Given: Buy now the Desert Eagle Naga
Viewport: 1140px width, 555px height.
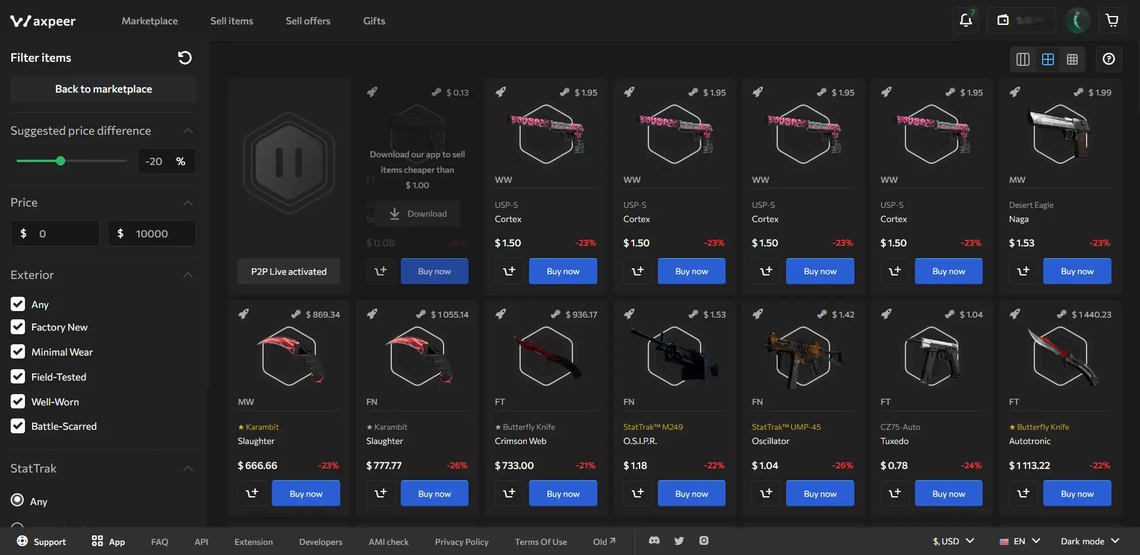Looking at the screenshot, I should (x=1077, y=271).
